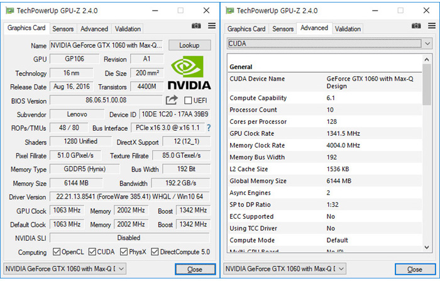
Task: Click the scrollbar thumb in Advanced list
Action: [427, 84]
